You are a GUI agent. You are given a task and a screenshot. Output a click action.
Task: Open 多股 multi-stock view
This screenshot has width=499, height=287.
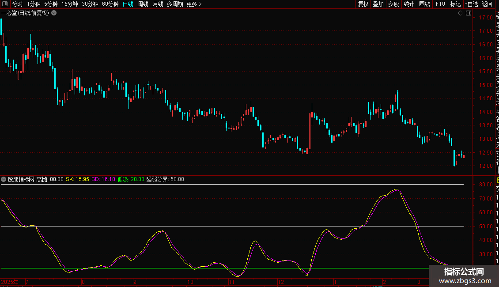[393, 4]
